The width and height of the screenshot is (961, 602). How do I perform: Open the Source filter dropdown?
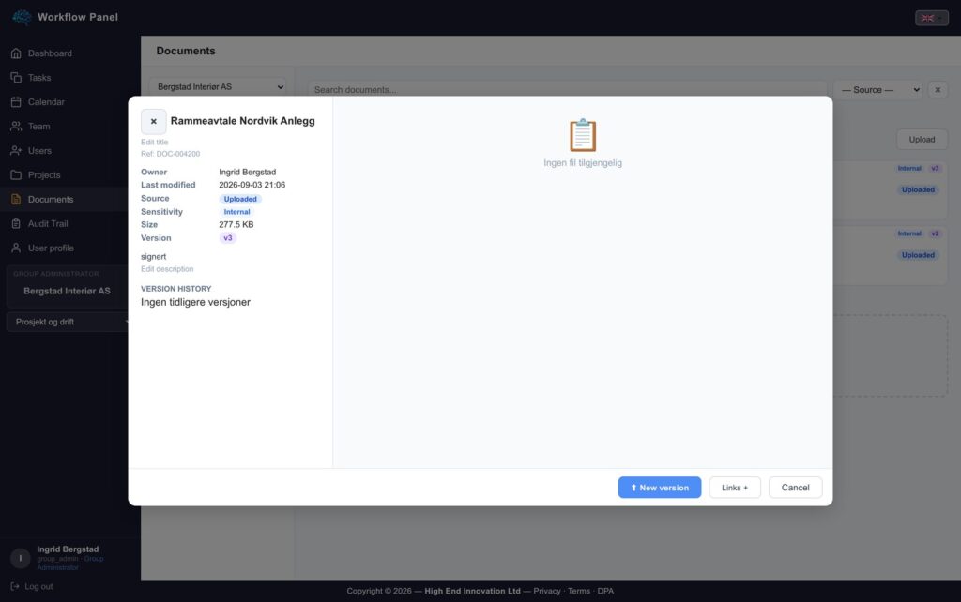click(x=878, y=89)
